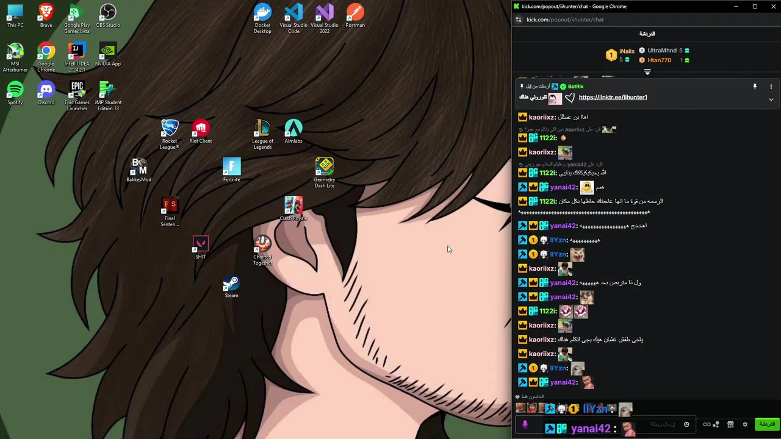
Task: Open This PC desktop icon
Action: (15, 16)
